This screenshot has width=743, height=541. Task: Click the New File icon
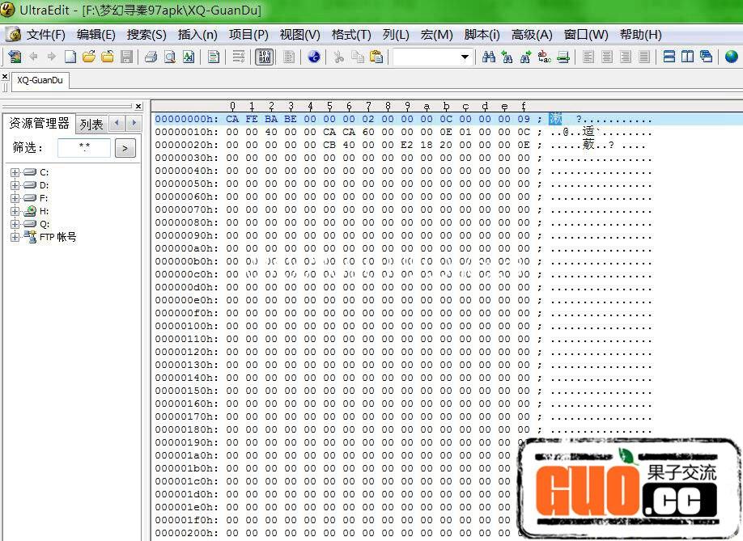coord(70,57)
